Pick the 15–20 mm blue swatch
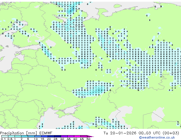The height and width of the screenshot is (140, 181). 44,136
